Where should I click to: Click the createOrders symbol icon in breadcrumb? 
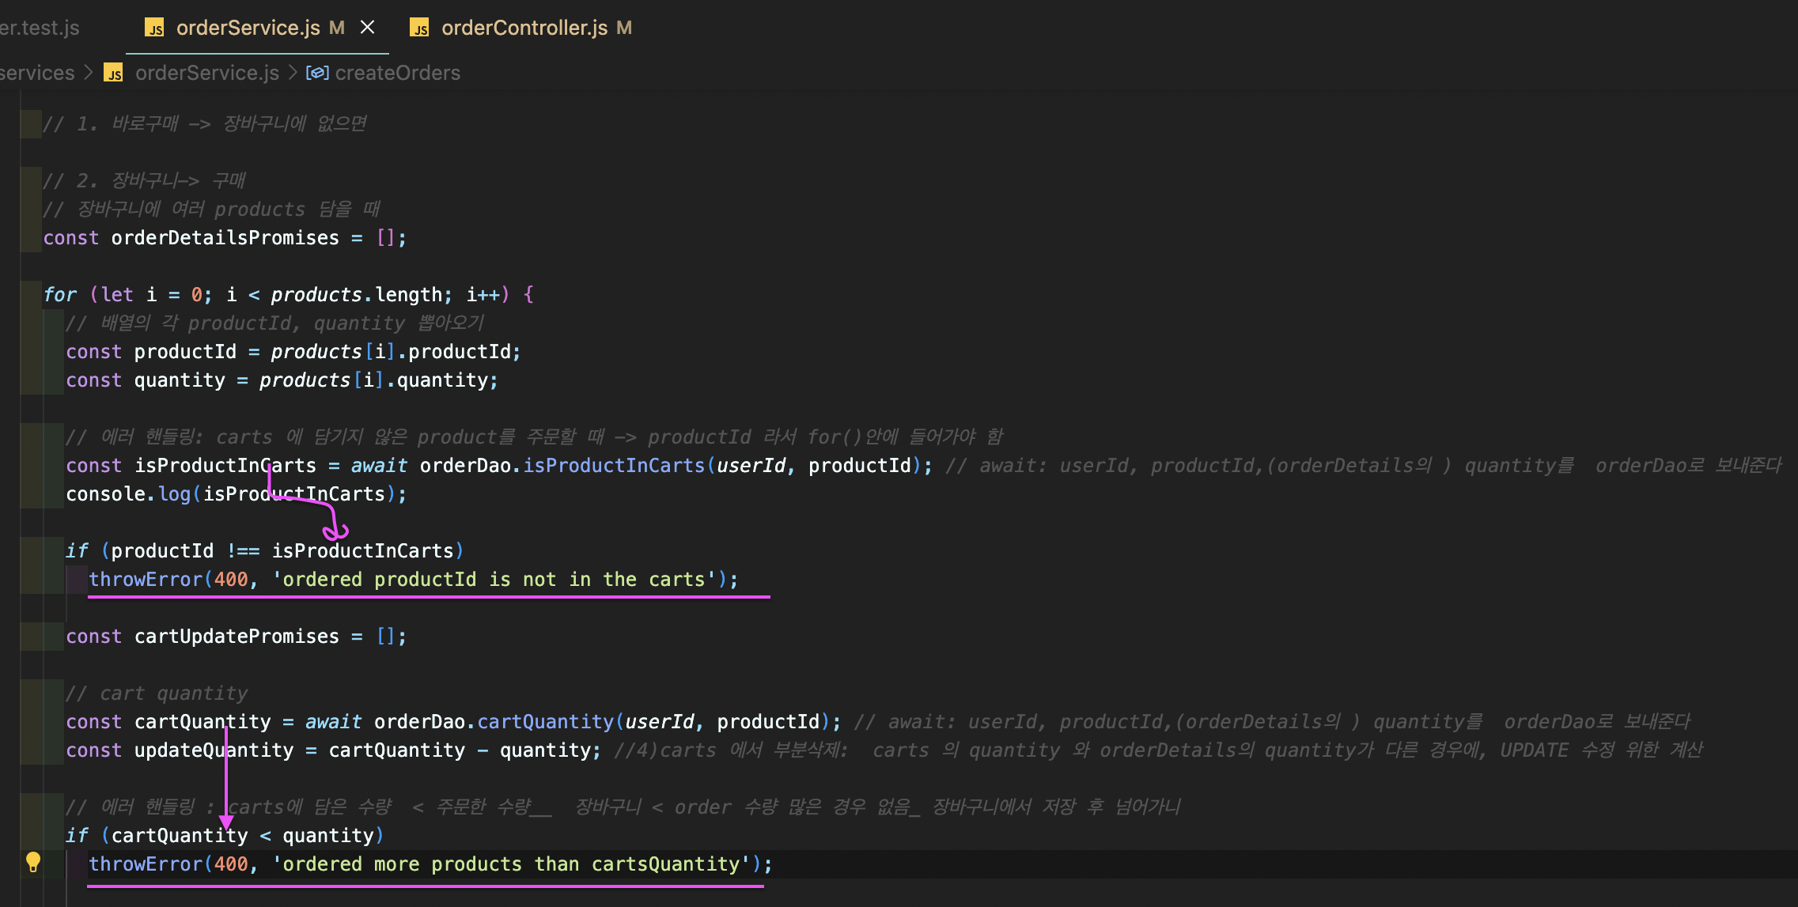click(x=317, y=73)
